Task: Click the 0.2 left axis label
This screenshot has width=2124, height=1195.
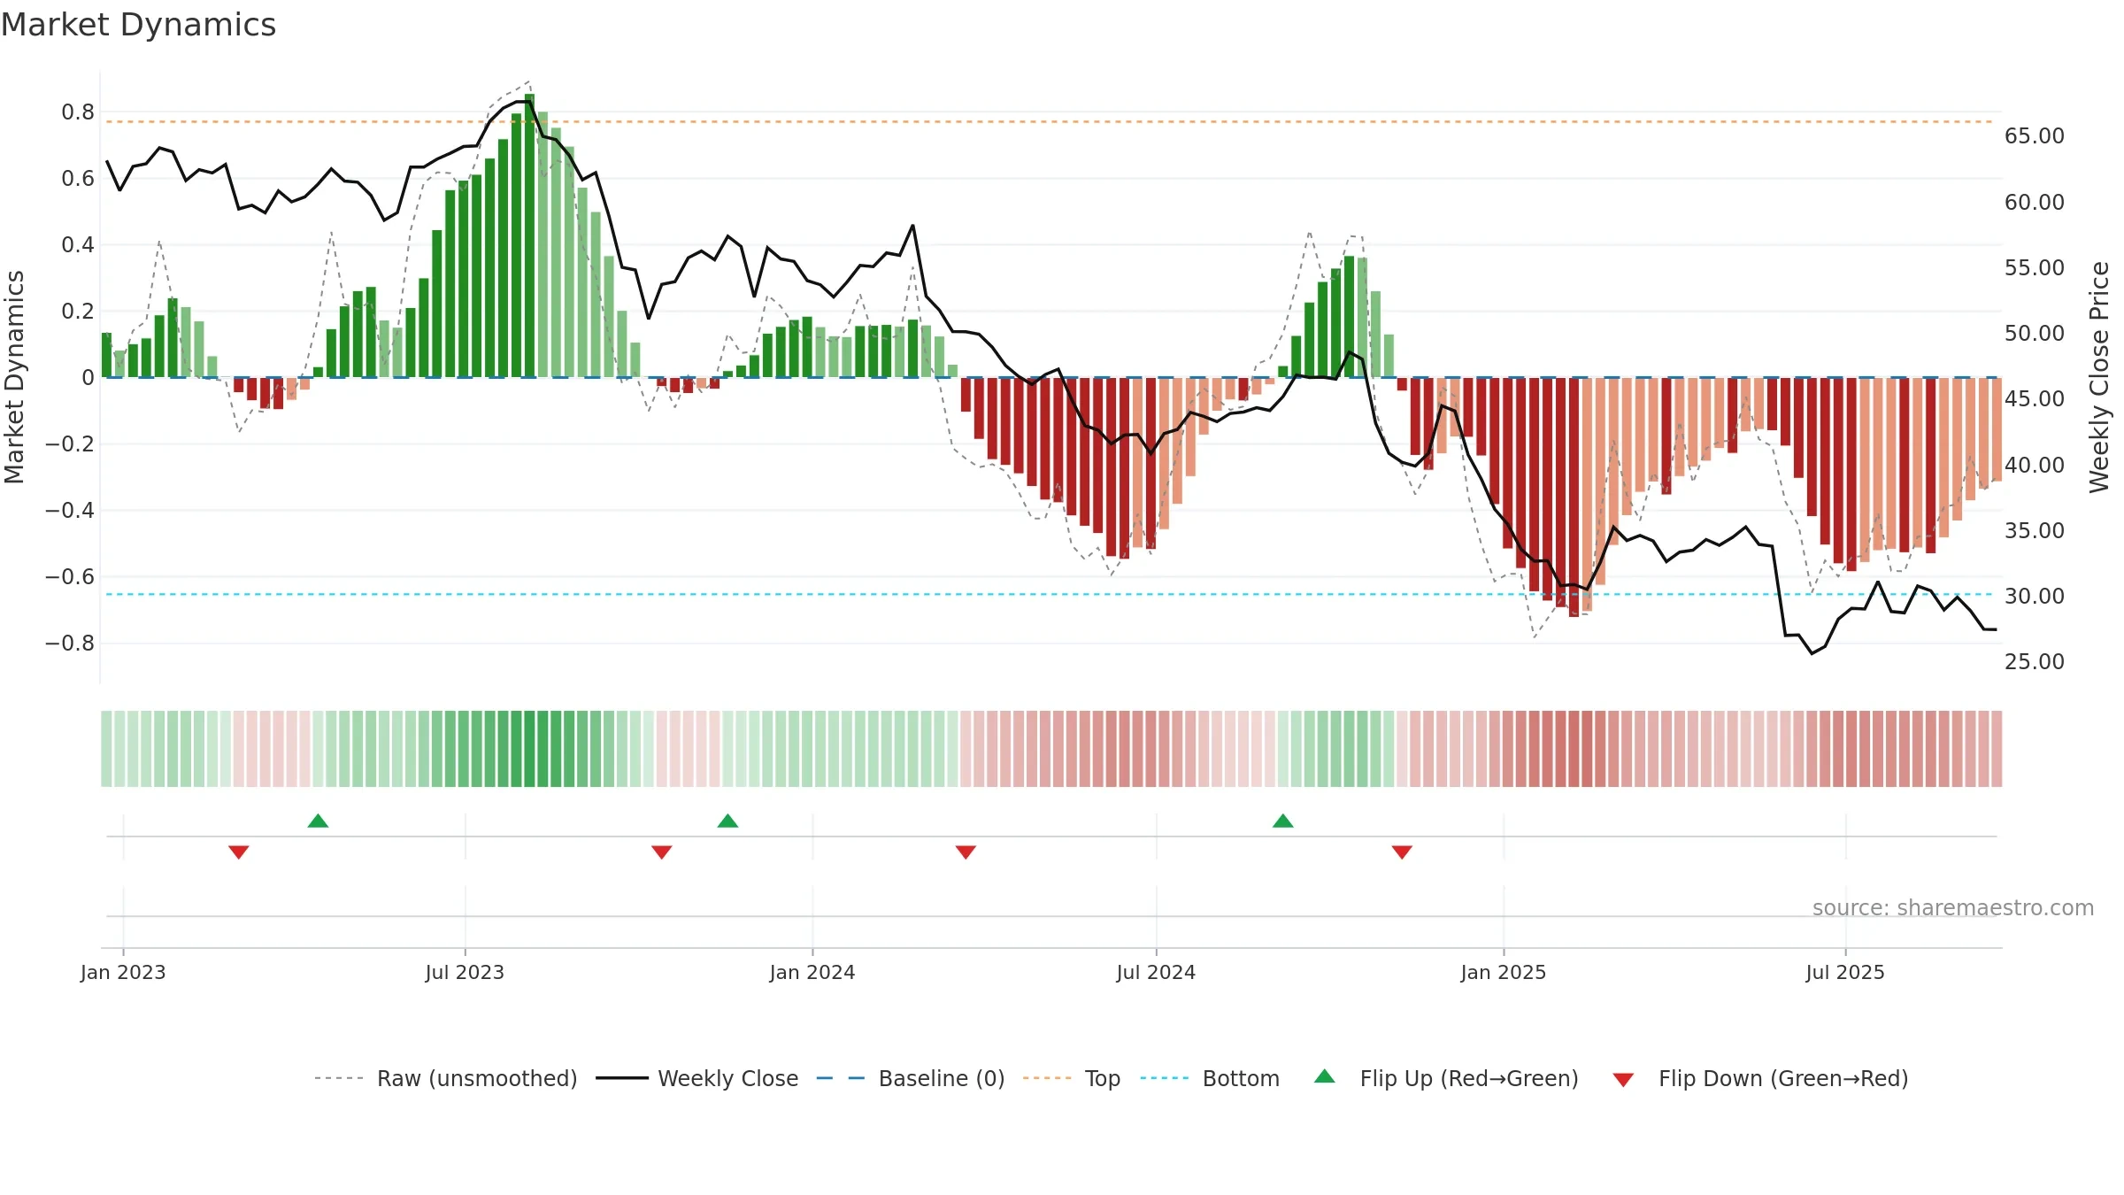Action: (x=78, y=311)
